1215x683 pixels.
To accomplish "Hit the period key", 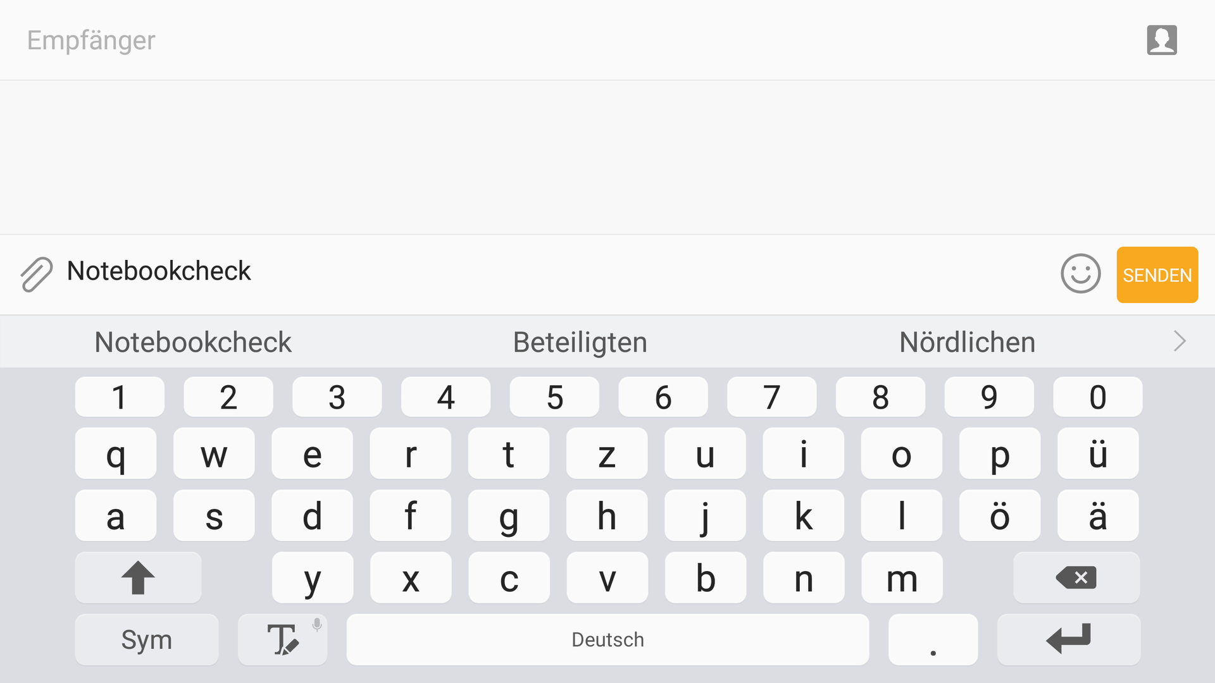I will click(x=933, y=639).
